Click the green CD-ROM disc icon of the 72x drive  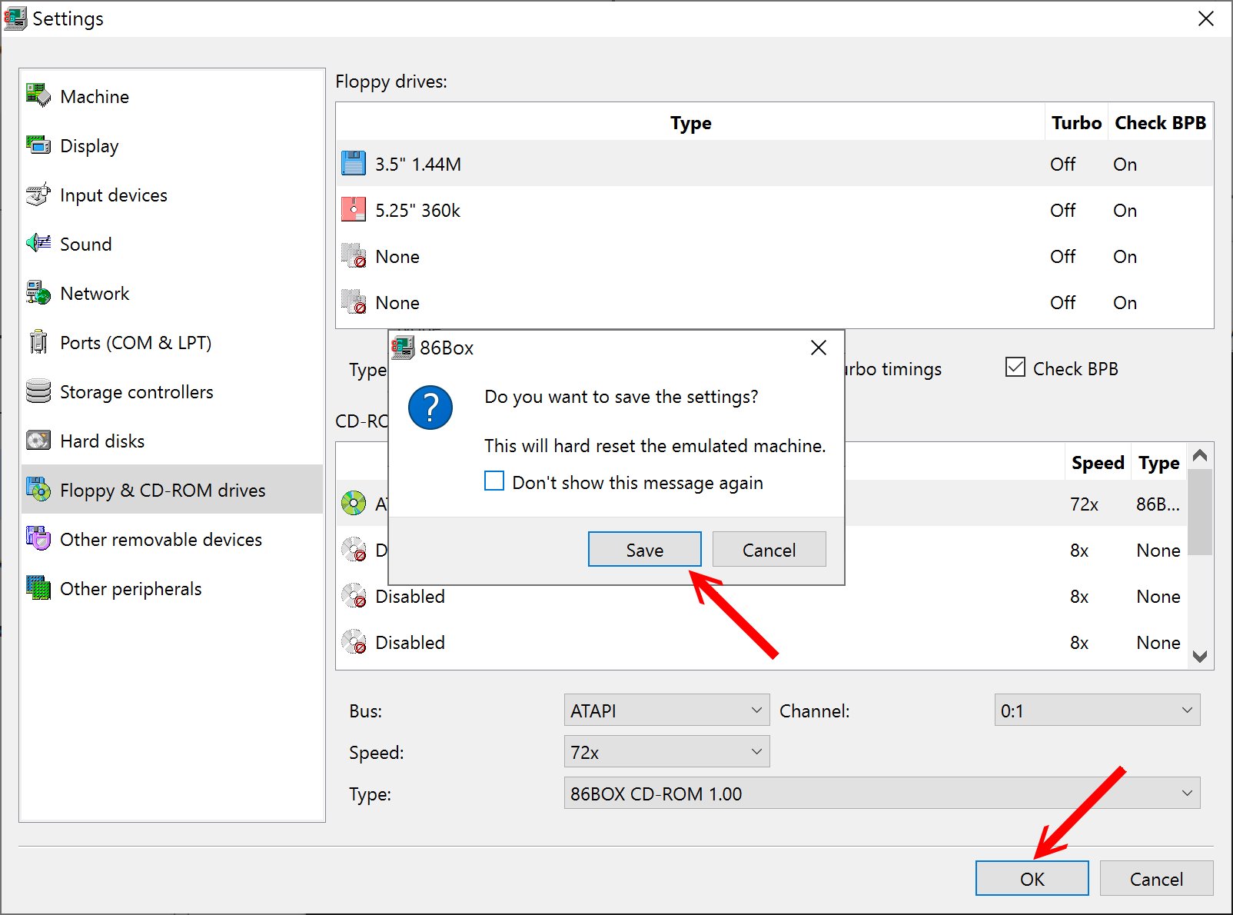[x=354, y=504]
